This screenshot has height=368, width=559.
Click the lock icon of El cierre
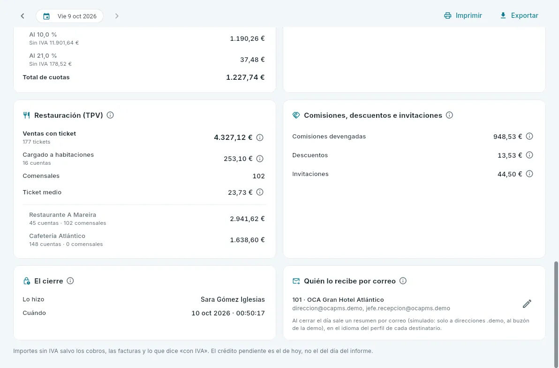pos(26,281)
